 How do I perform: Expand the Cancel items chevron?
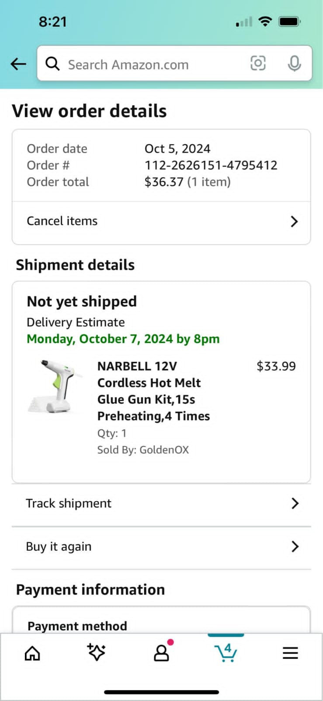click(294, 221)
